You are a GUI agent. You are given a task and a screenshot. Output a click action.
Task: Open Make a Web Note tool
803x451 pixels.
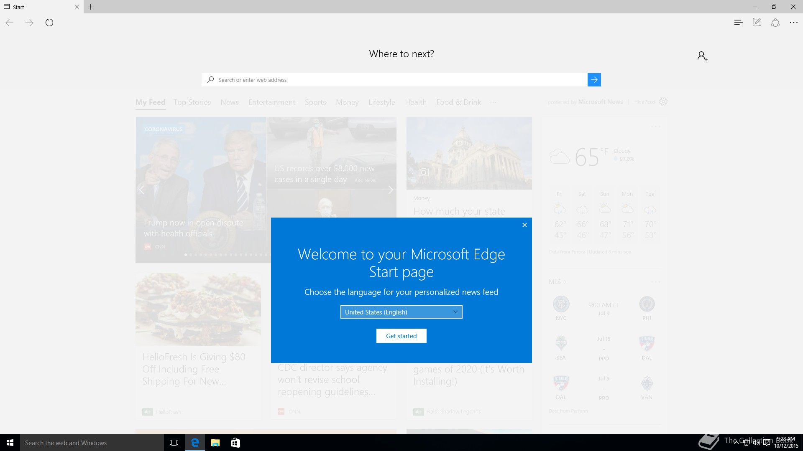757,23
